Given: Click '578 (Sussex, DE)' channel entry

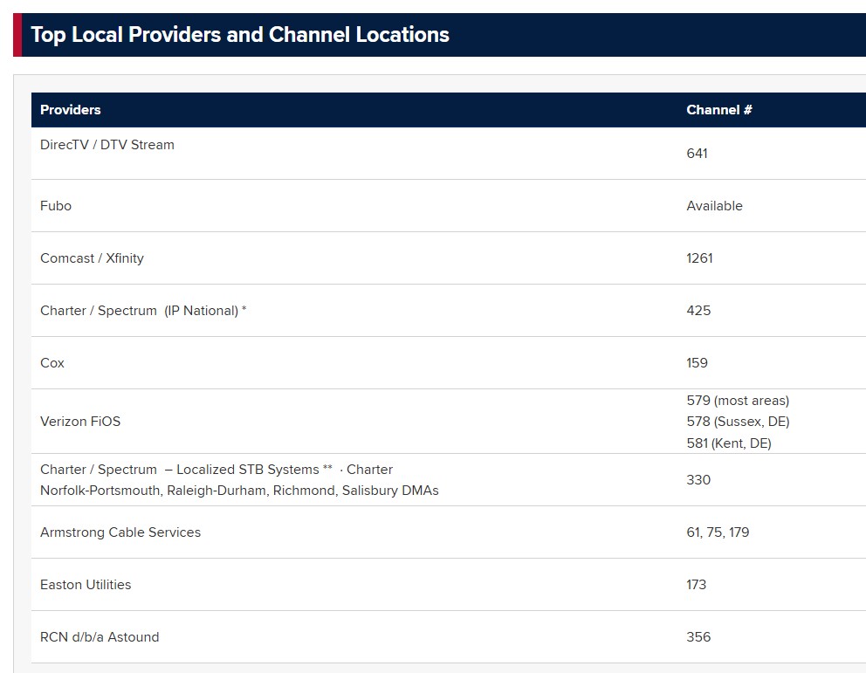Looking at the screenshot, I should coord(738,422).
